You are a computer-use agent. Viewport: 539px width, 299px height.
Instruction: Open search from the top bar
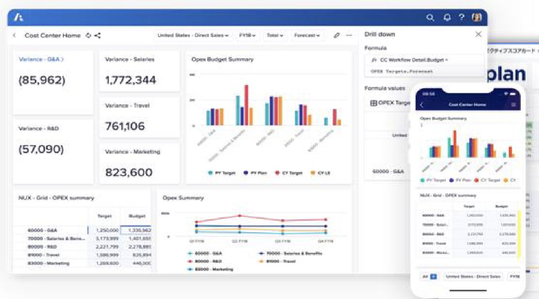pyautogui.click(x=430, y=18)
